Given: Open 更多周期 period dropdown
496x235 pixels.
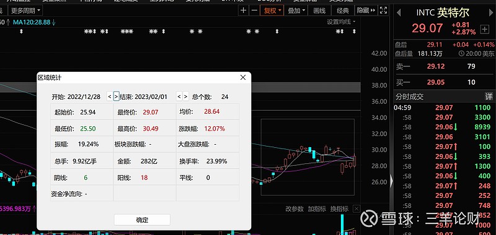Looking at the screenshot, I should pos(25,11).
